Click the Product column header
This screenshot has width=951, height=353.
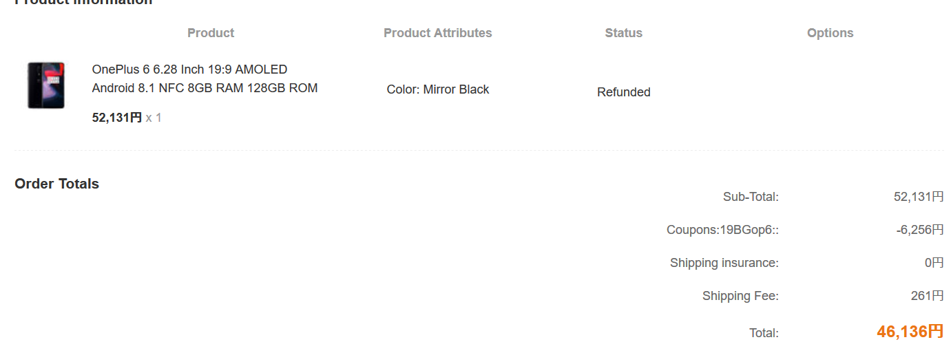coord(211,33)
